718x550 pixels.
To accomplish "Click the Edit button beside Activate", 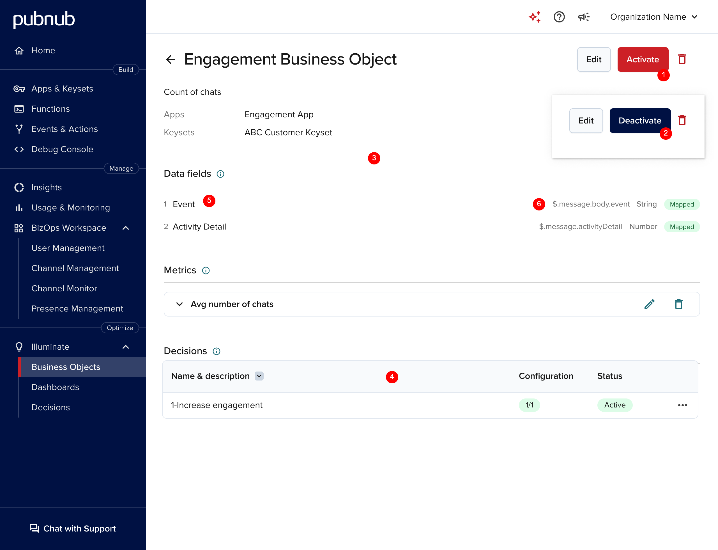I will click(594, 59).
